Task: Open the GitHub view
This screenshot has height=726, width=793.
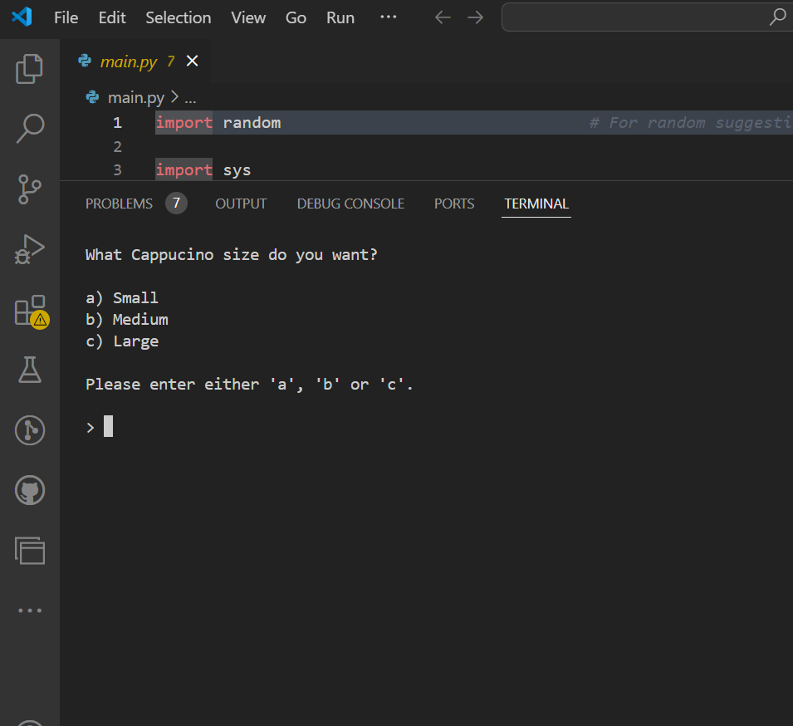Action: (x=30, y=490)
